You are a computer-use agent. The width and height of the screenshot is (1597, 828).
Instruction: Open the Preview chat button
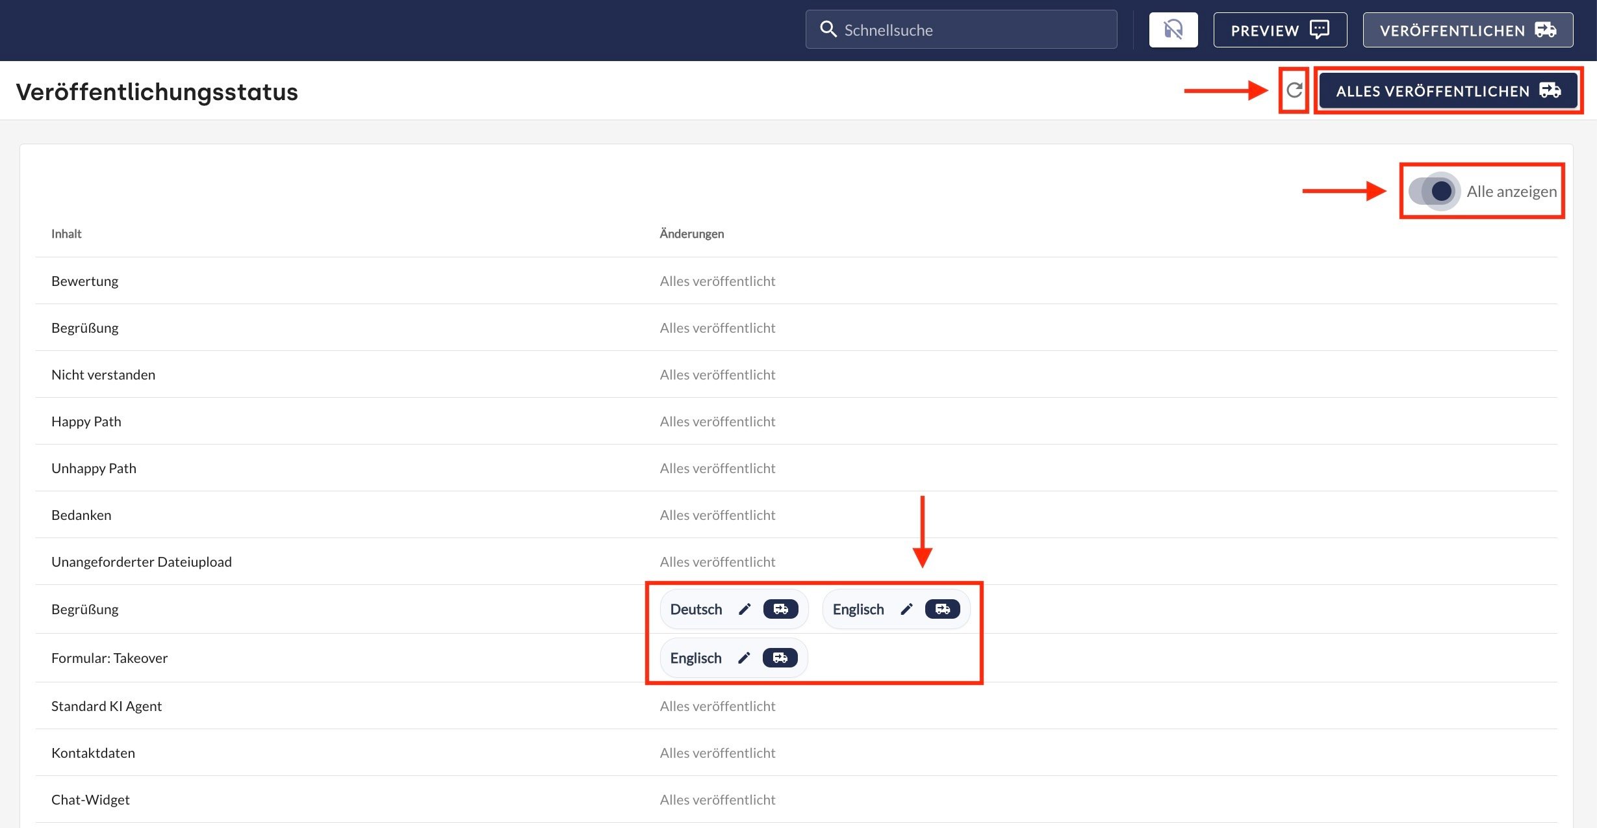click(x=1279, y=30)
